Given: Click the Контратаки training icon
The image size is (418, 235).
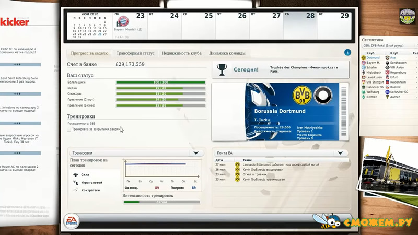Looking at the screenshot, I should pos(75,190).
